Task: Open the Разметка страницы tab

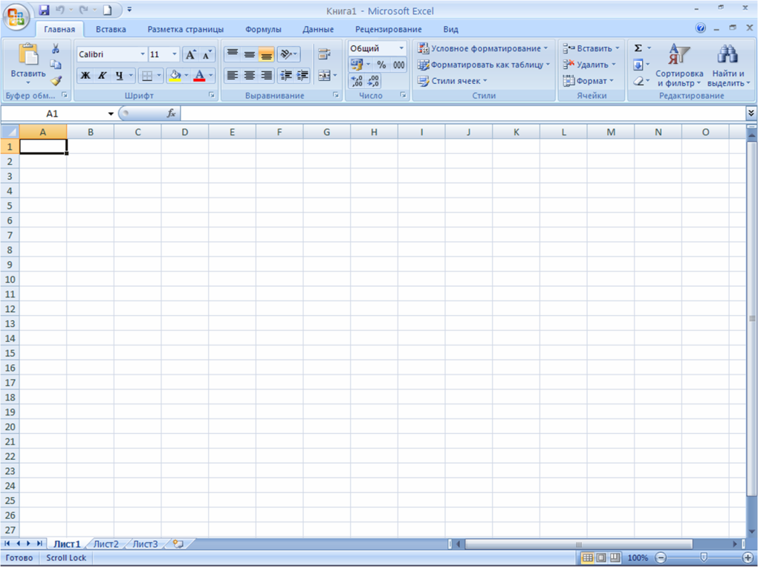Action: [x=186, y=30]
